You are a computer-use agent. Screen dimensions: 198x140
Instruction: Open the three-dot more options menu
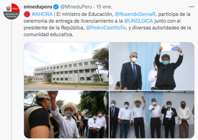pos(191,7)
